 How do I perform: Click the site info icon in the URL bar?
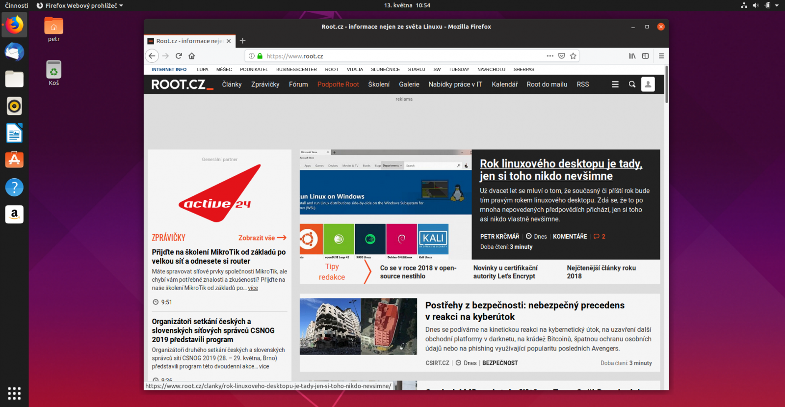(252, 56)
